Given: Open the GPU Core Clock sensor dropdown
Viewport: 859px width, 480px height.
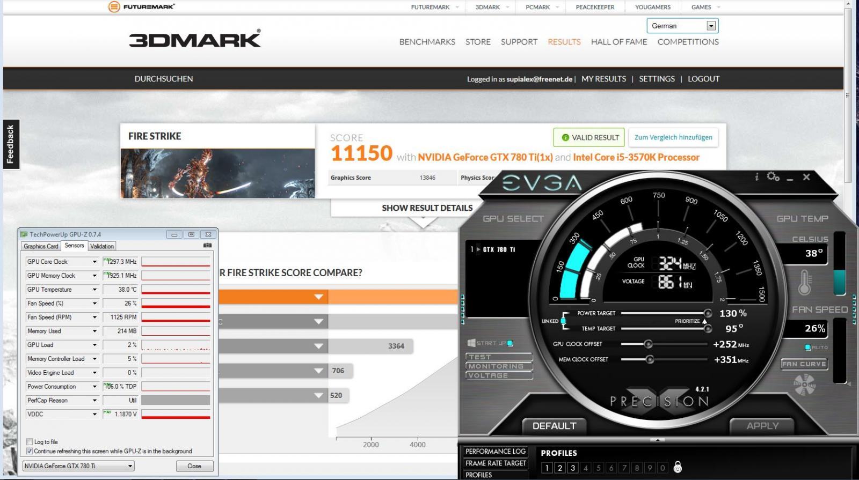Looking at the screenshot, I should coord(94,262).
